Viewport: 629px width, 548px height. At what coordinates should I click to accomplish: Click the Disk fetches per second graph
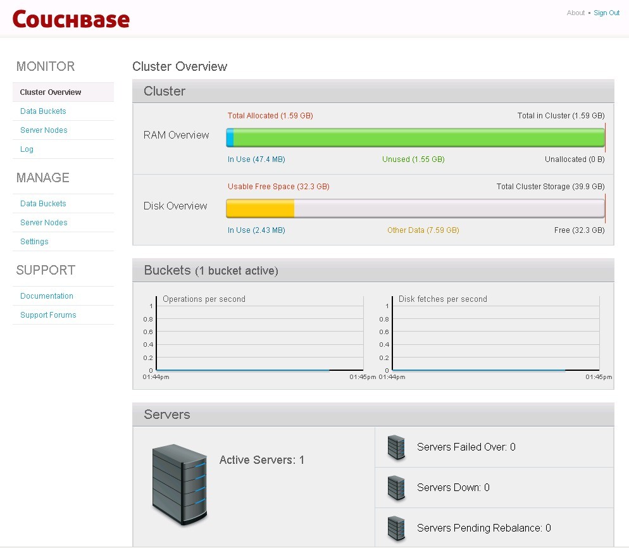tap(495, 335)
